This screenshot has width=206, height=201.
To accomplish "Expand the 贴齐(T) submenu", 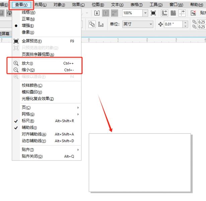I will (47, 150).
